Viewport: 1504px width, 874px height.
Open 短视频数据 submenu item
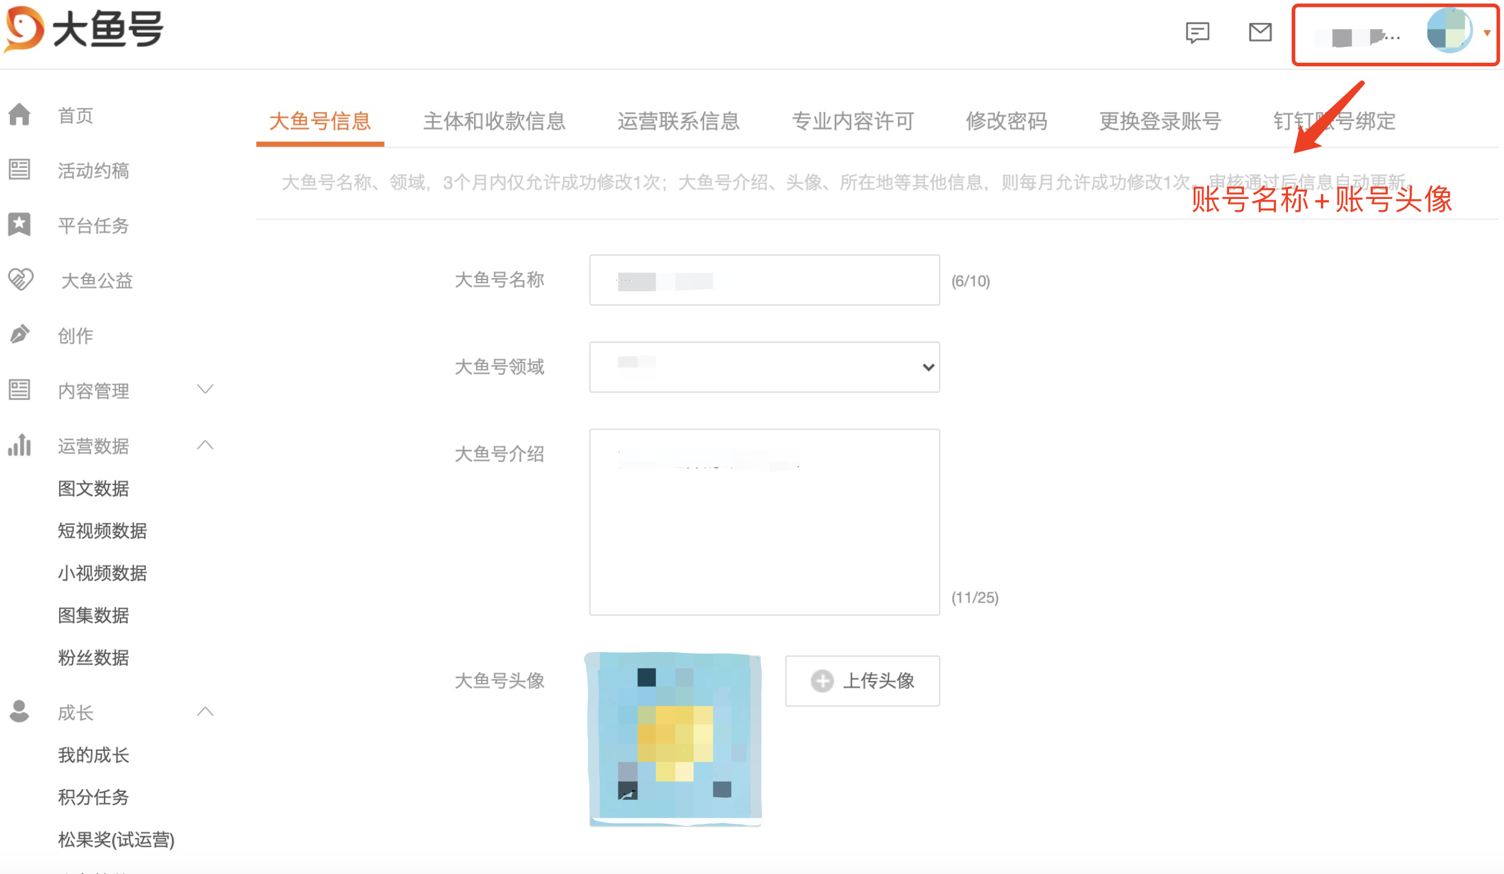(102, 531)
